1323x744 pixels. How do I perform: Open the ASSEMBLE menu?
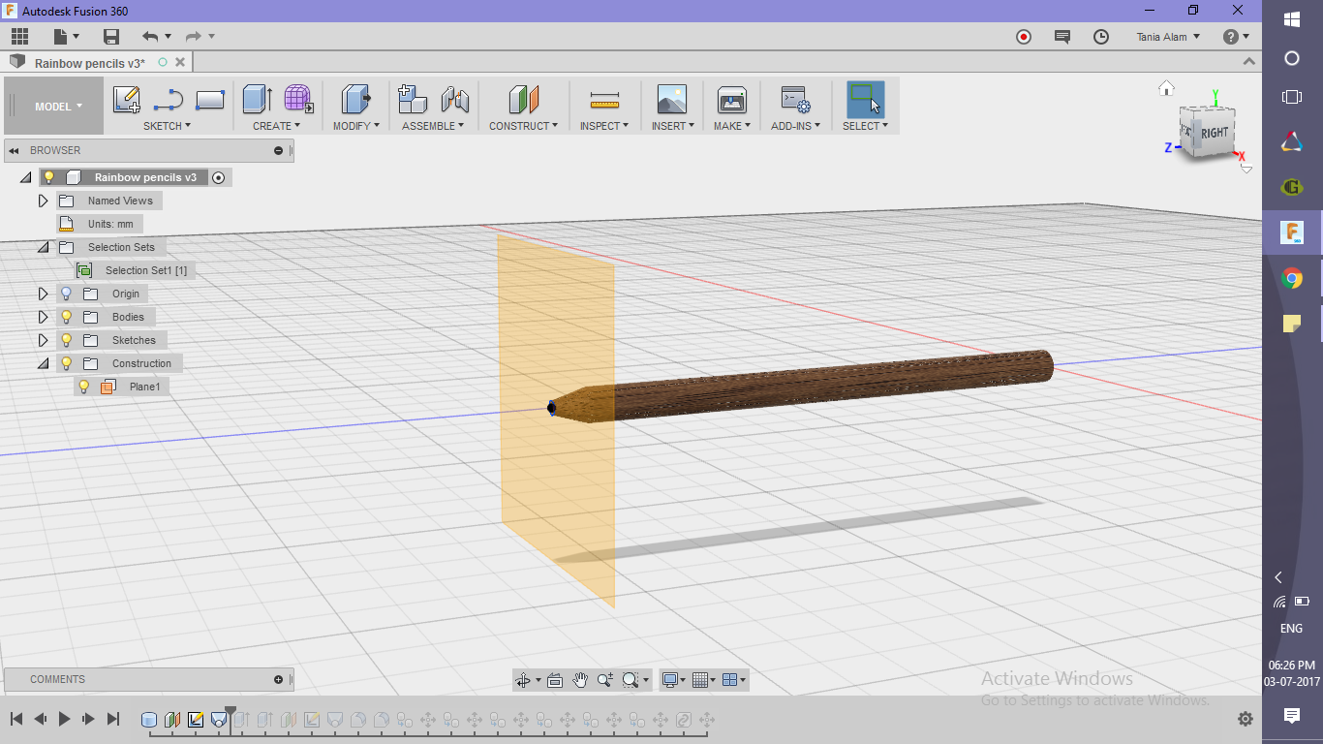pyautogui.click(x=433, y=126)
